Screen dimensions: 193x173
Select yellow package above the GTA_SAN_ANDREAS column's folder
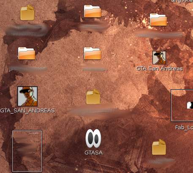27,12
